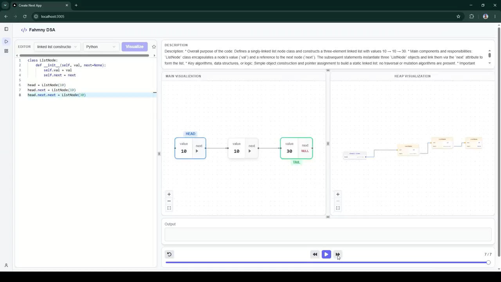This screenshot has height=282, width=501.
Task: Click the TAIL label below last node
Action: click(x=296, y=162)
